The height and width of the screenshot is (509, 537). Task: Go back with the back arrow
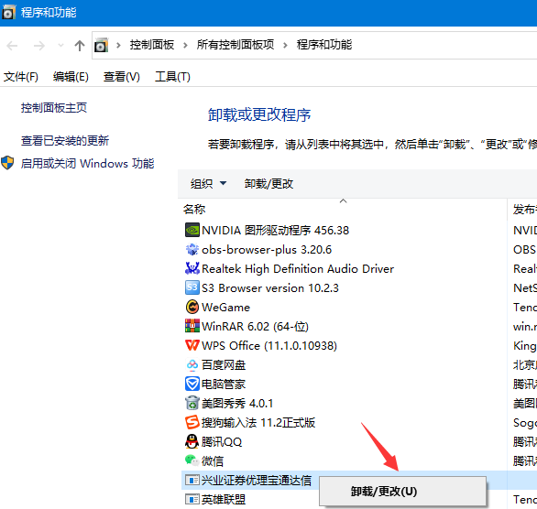pos(12,46)
